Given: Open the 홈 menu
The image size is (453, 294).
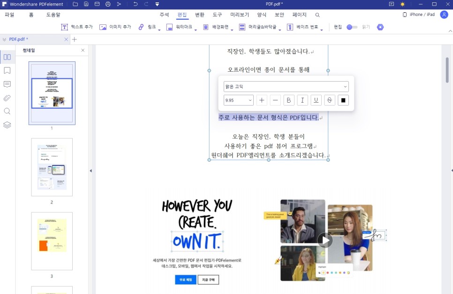Looking at the screenshot, I should click(x=31, y=15).
